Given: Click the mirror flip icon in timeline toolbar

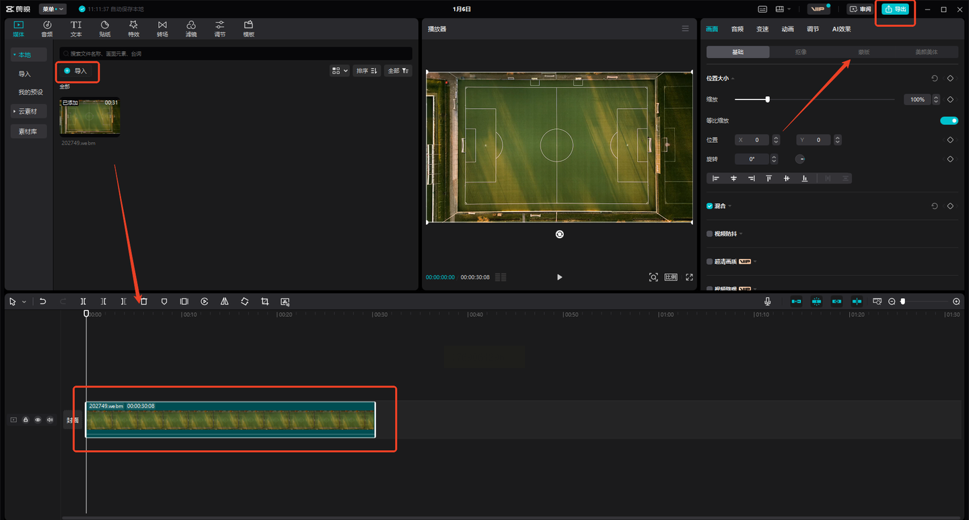Looking at the screenshot, I should click(x=224, y=302).
